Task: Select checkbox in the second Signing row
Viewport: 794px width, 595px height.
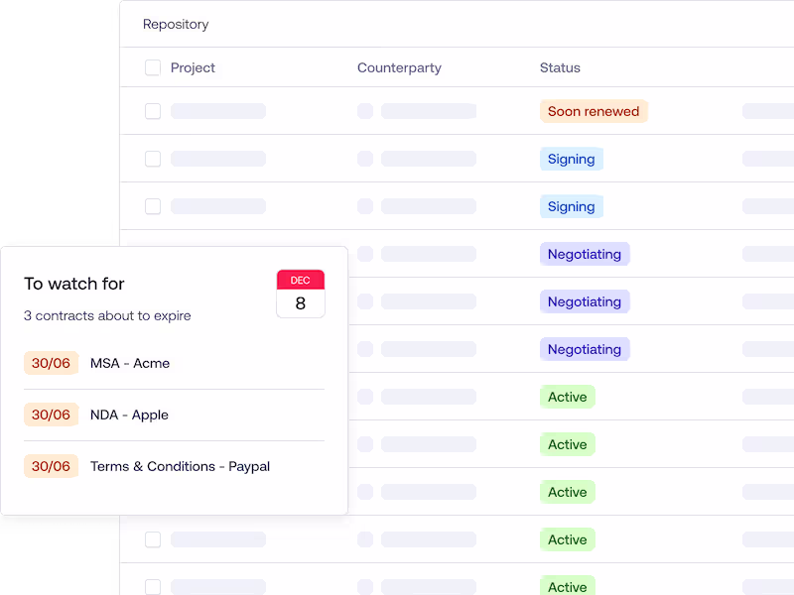Action: pos(153,206)
